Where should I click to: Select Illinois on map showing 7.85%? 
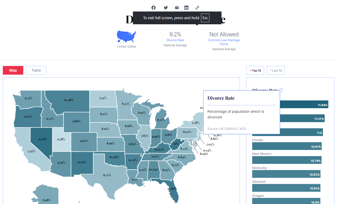(145, 136)
